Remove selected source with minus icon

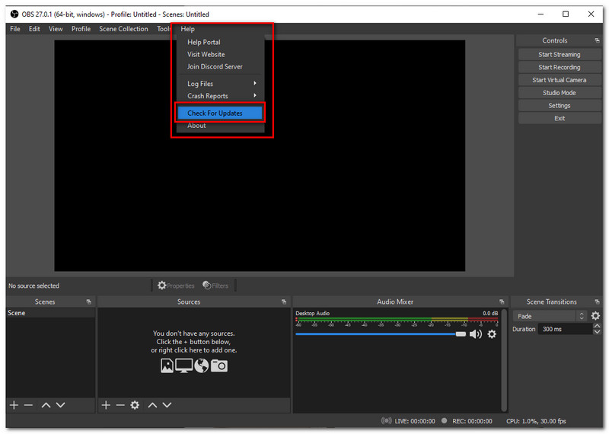click(x=120, y=405)
